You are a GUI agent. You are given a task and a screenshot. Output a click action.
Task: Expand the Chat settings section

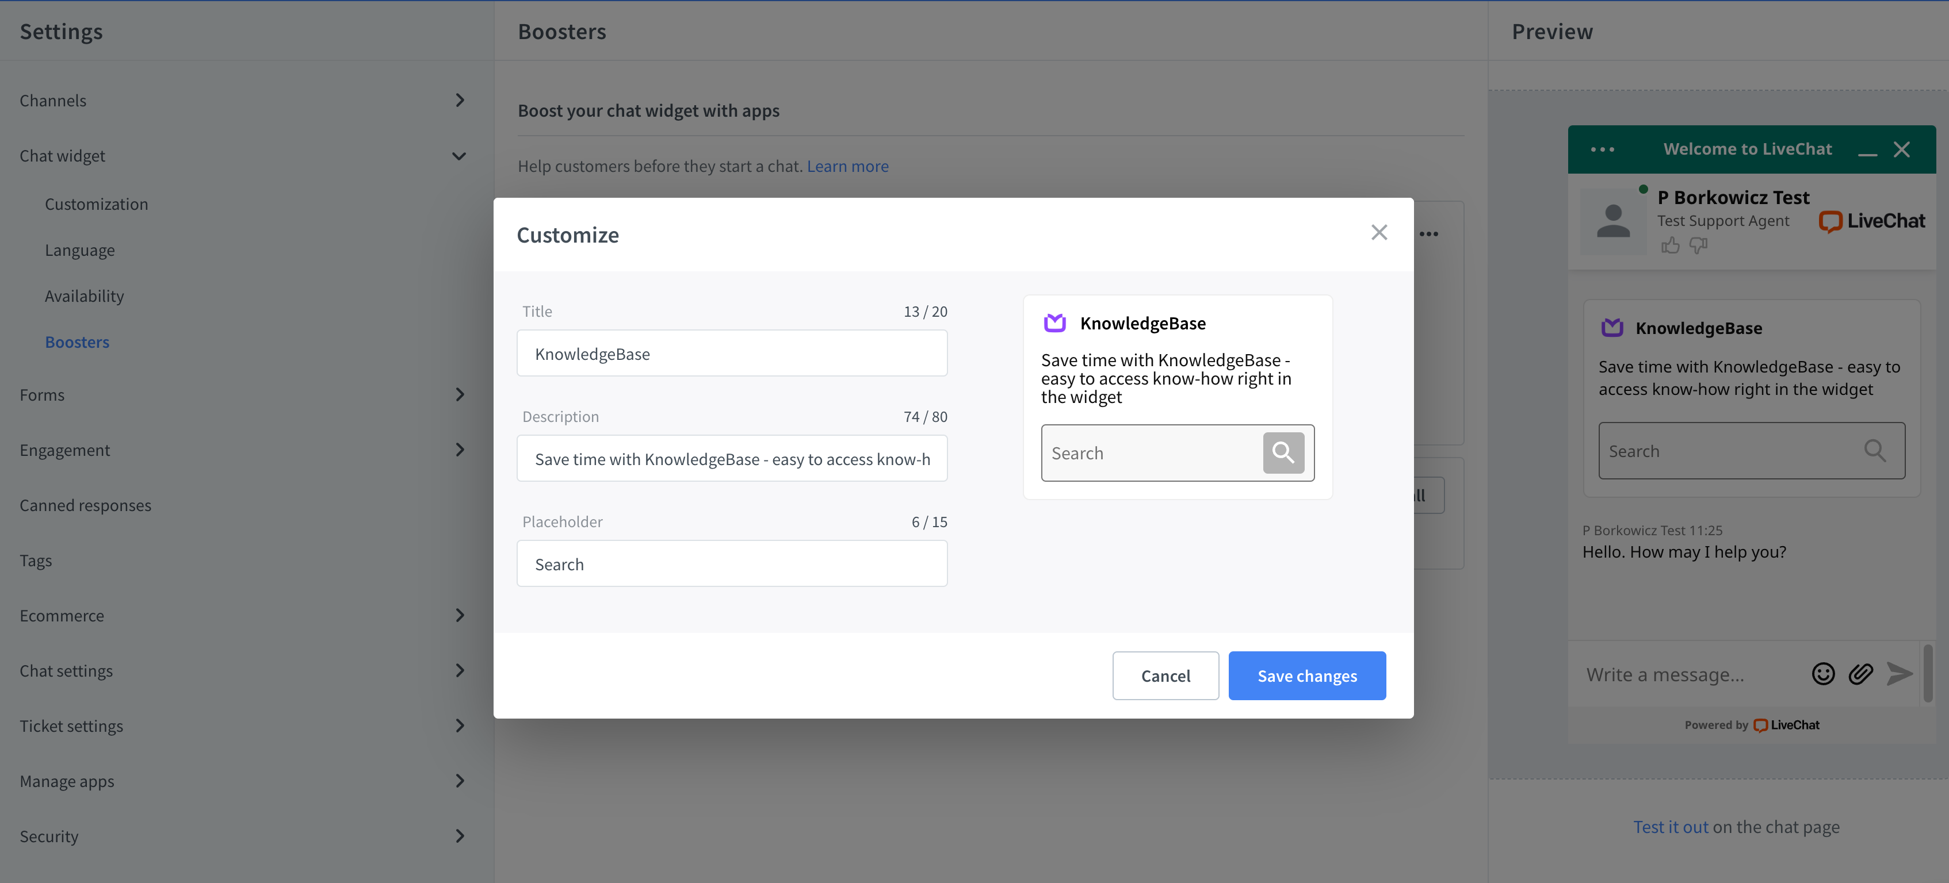(459, 670)
